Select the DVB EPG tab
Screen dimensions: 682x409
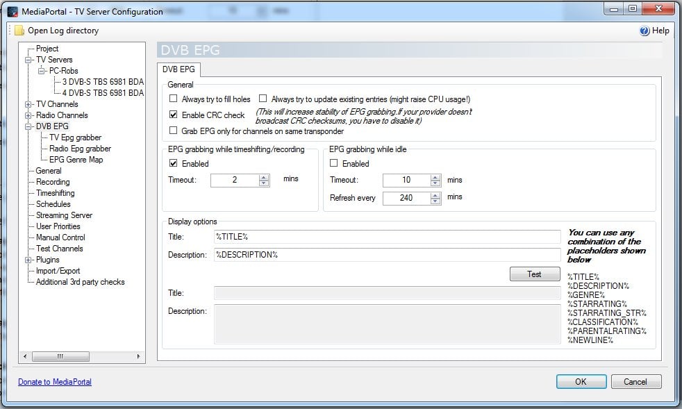[x=178, y=69]
